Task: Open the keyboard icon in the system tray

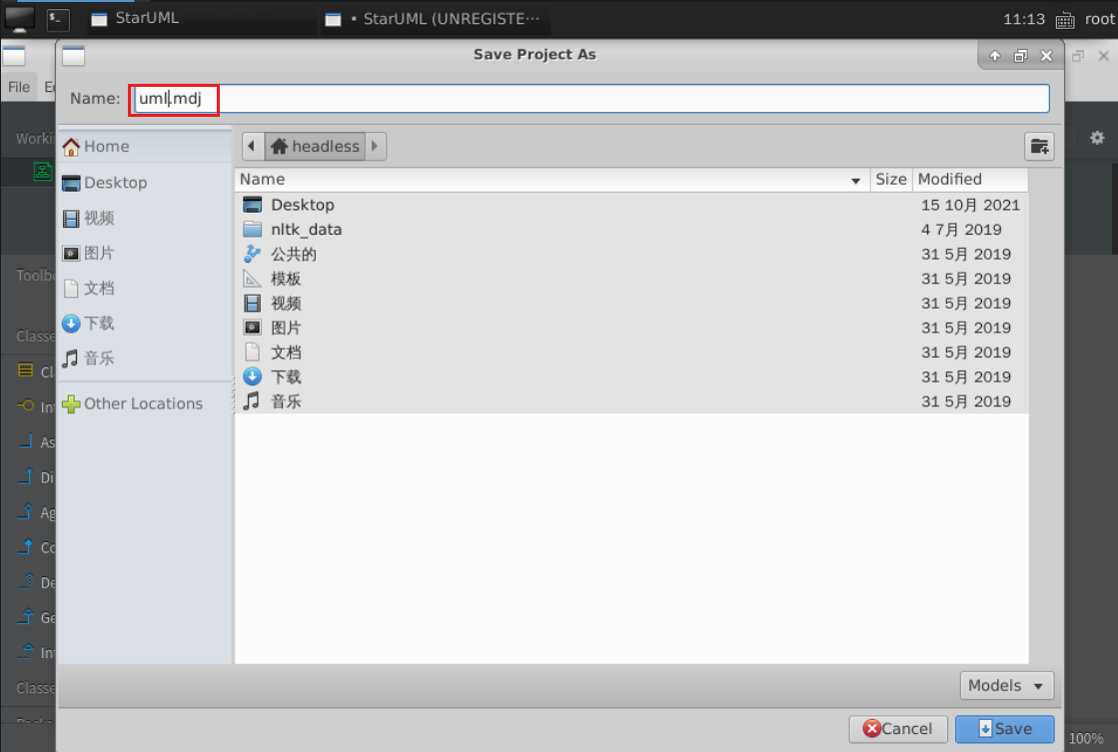Action: pos(1064,20)
